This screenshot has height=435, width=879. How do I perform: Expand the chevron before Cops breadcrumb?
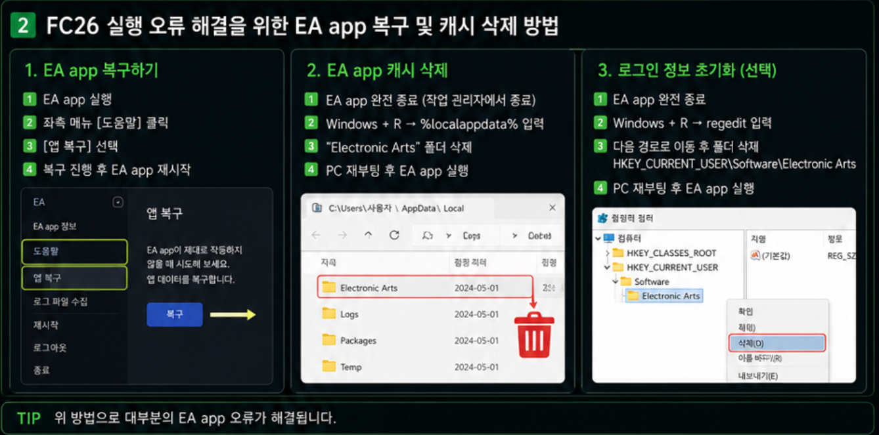449,235
